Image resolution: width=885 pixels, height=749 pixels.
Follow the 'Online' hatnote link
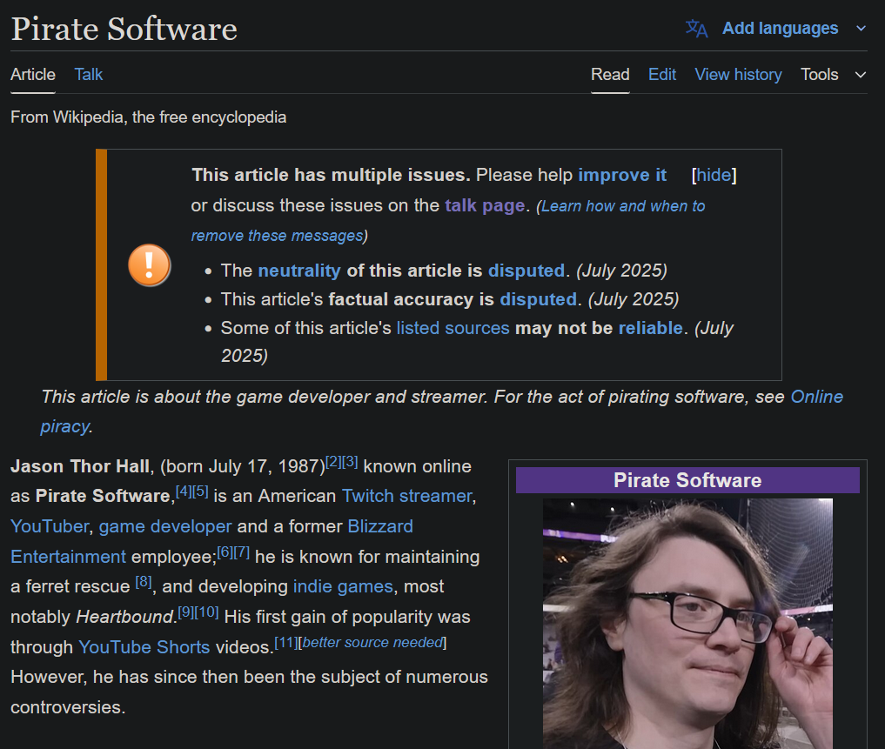point(817,397)
